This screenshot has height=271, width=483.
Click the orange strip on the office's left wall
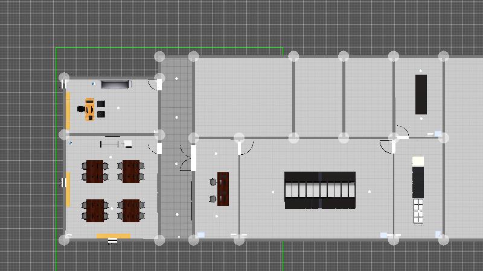(68, 110)
